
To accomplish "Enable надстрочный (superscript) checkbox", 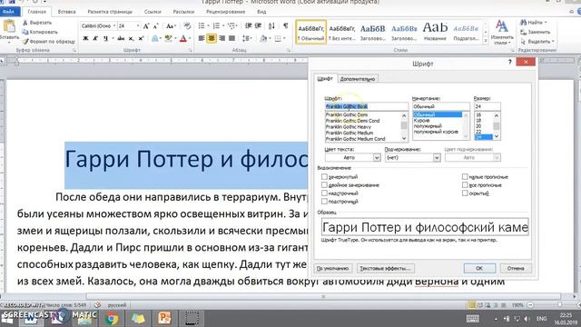I will (x=324, y=193).
